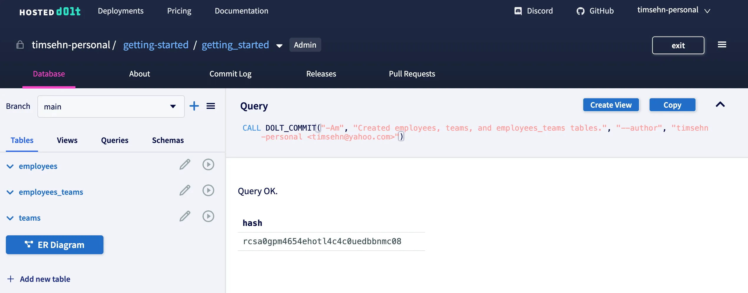Open the branch list icon beside the plus

click(x=211, y=106)
